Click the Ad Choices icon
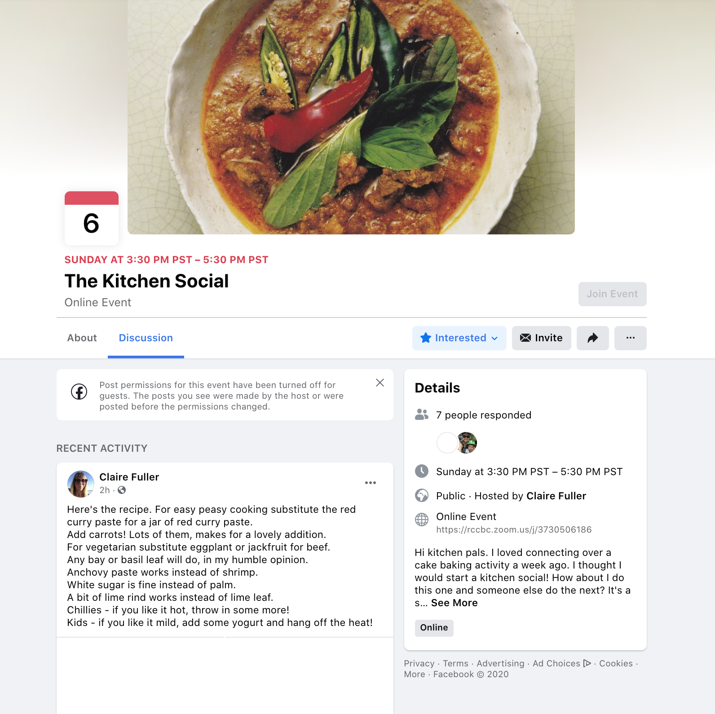The width and height of the screenshot is (715, 714). (x=587, y=663)
